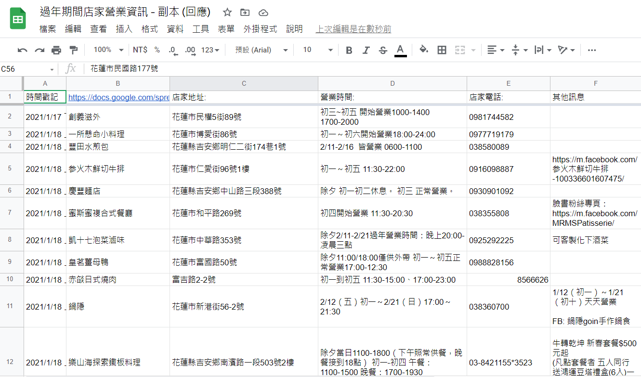The width and height of the screenshot is (641, 377).
Task: Select cell containing 豐田水煎包
Action: pyautogui.click(x=118, y=147)
